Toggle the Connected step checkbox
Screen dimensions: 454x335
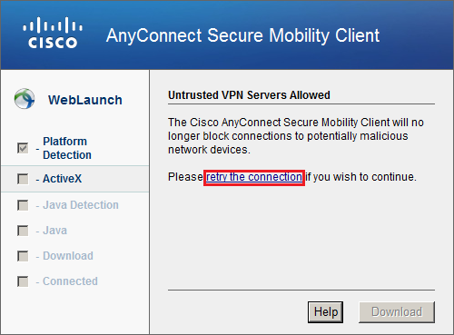tap(23, 281)
